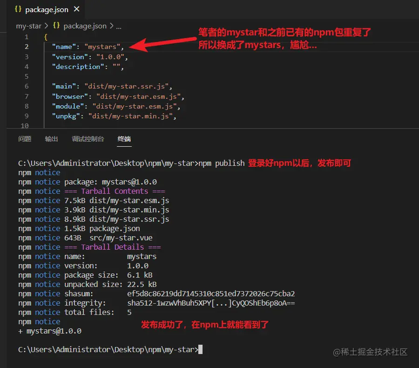Click the 7.5kB dist/my-star.esm.js terminal line

(94, 201)
